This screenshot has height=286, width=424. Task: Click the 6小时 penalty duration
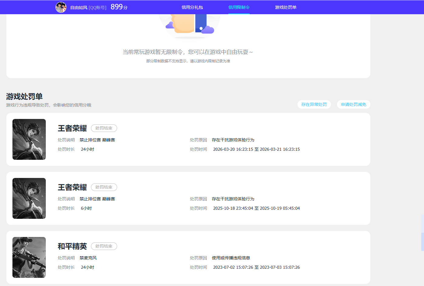(86, 208)
